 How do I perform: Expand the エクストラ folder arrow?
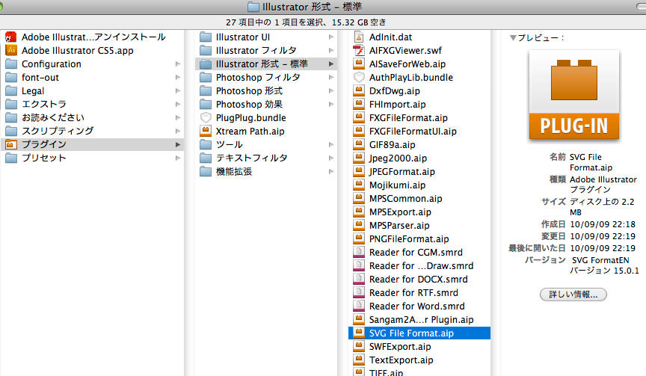177,104
